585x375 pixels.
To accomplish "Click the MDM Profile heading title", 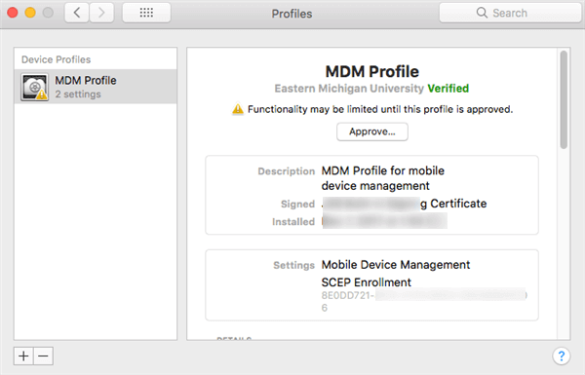I will pos(372,71).
